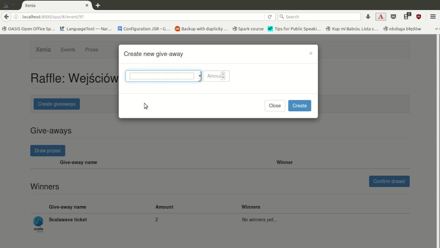Show more bookmarks chevron
This screenshot has width=440, height=248.
point(437,29)
